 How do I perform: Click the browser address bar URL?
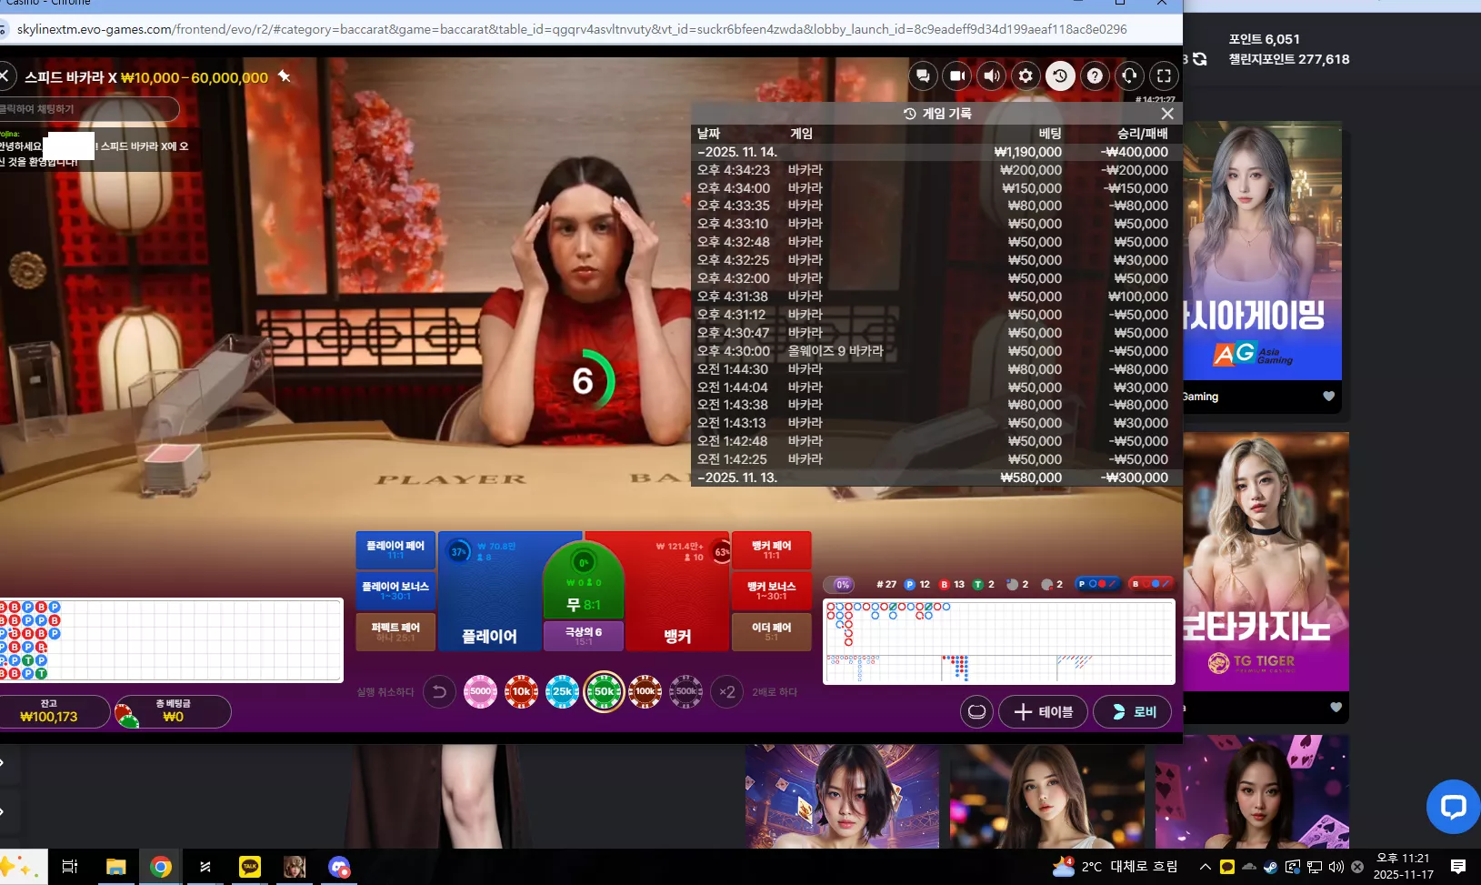click(x=572, y=29)
